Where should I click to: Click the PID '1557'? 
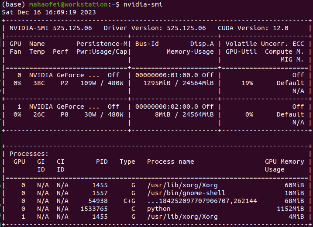click(100, 193)
